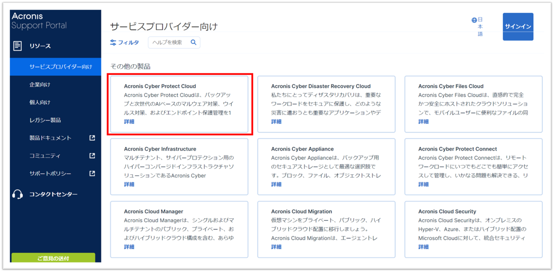Open 個人向け sidebar item
The image size is (554, 272).
point(40,102)
